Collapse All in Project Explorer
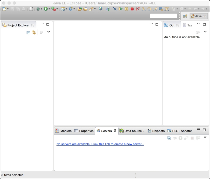The image size is (210, 179). [x=28, y=32]
